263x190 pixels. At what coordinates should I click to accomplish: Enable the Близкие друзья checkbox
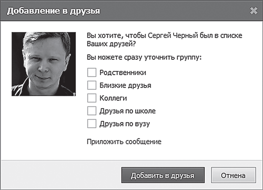[92, 85]
